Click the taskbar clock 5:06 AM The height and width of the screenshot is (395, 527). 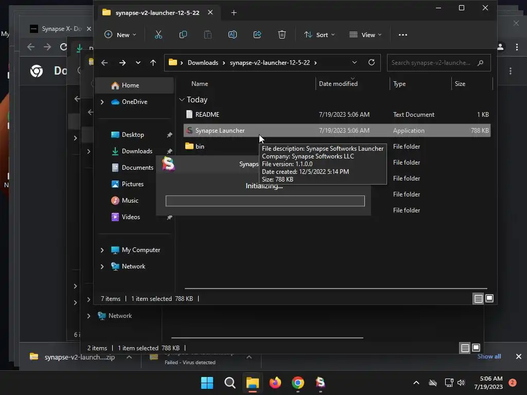[x=488, y=383]
